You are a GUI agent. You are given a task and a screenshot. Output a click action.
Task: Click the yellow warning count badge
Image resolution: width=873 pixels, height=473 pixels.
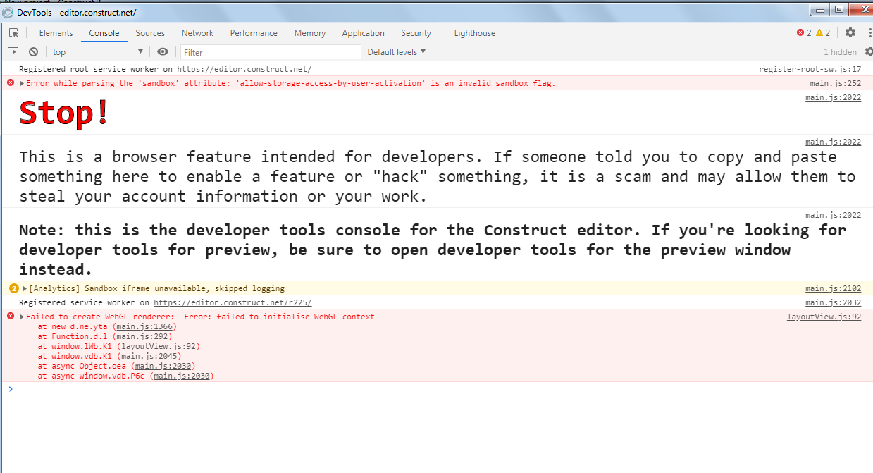click(823, 33)
